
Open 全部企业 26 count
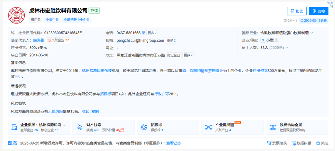pos(29,130)
